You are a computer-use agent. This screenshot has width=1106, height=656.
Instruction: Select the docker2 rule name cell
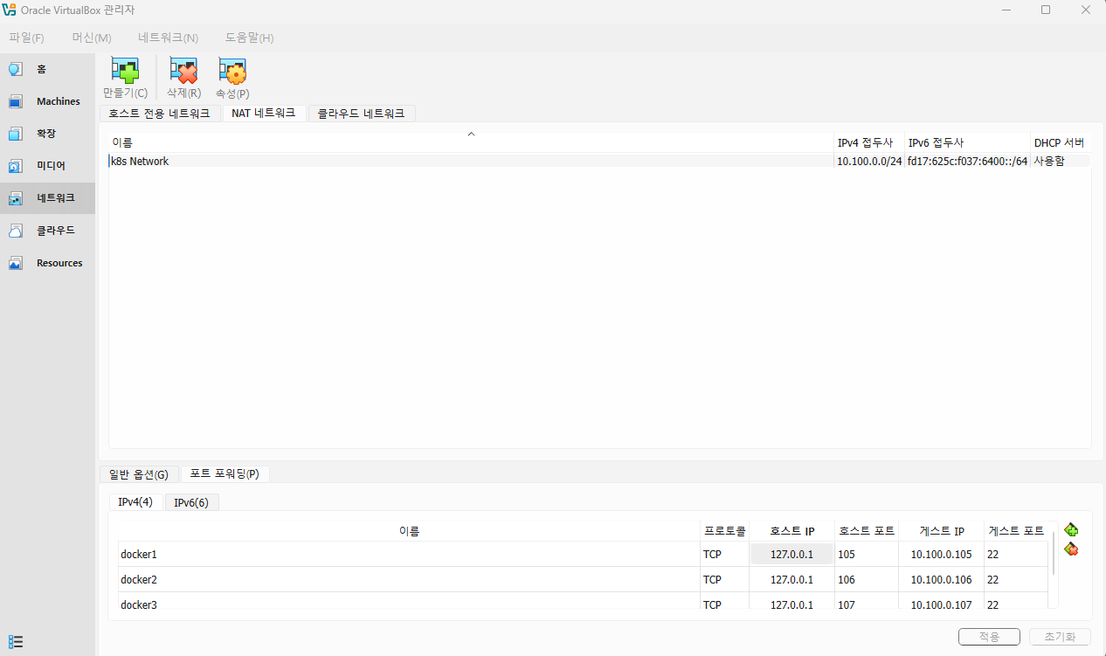coord(409,580)
